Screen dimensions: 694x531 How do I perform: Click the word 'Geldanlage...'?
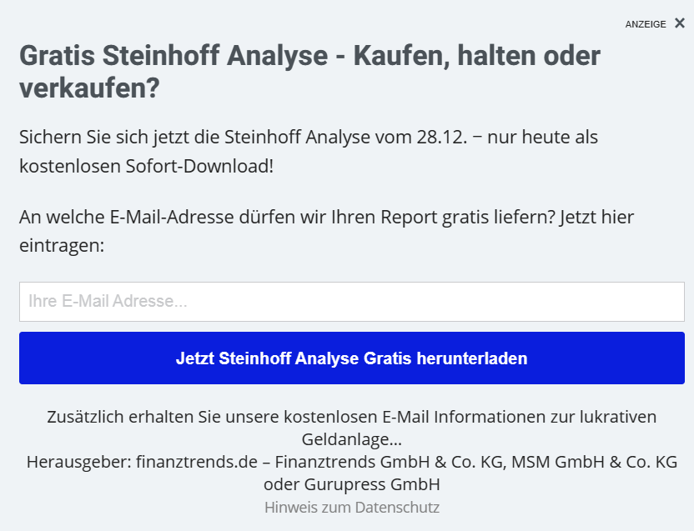tap(351, 438)
